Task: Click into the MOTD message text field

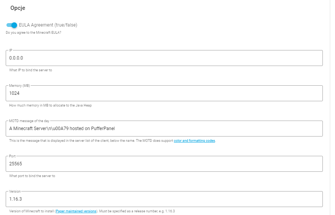Action: pos(164,129)
